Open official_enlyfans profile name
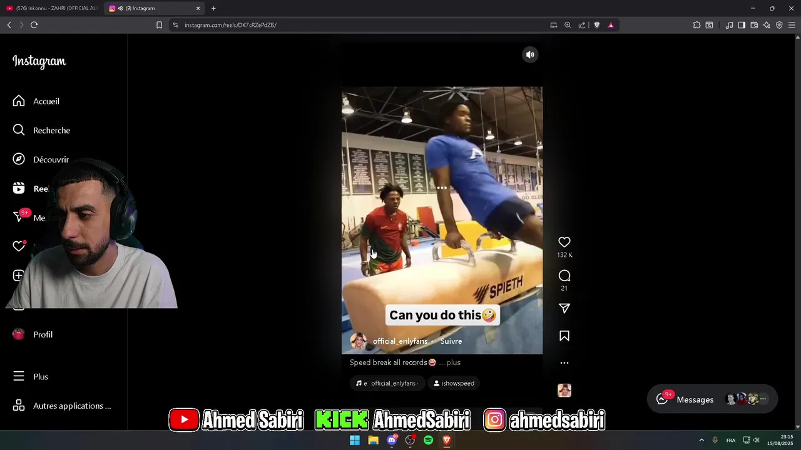Viewport: 801px width, 450px height. coord(400,341)
